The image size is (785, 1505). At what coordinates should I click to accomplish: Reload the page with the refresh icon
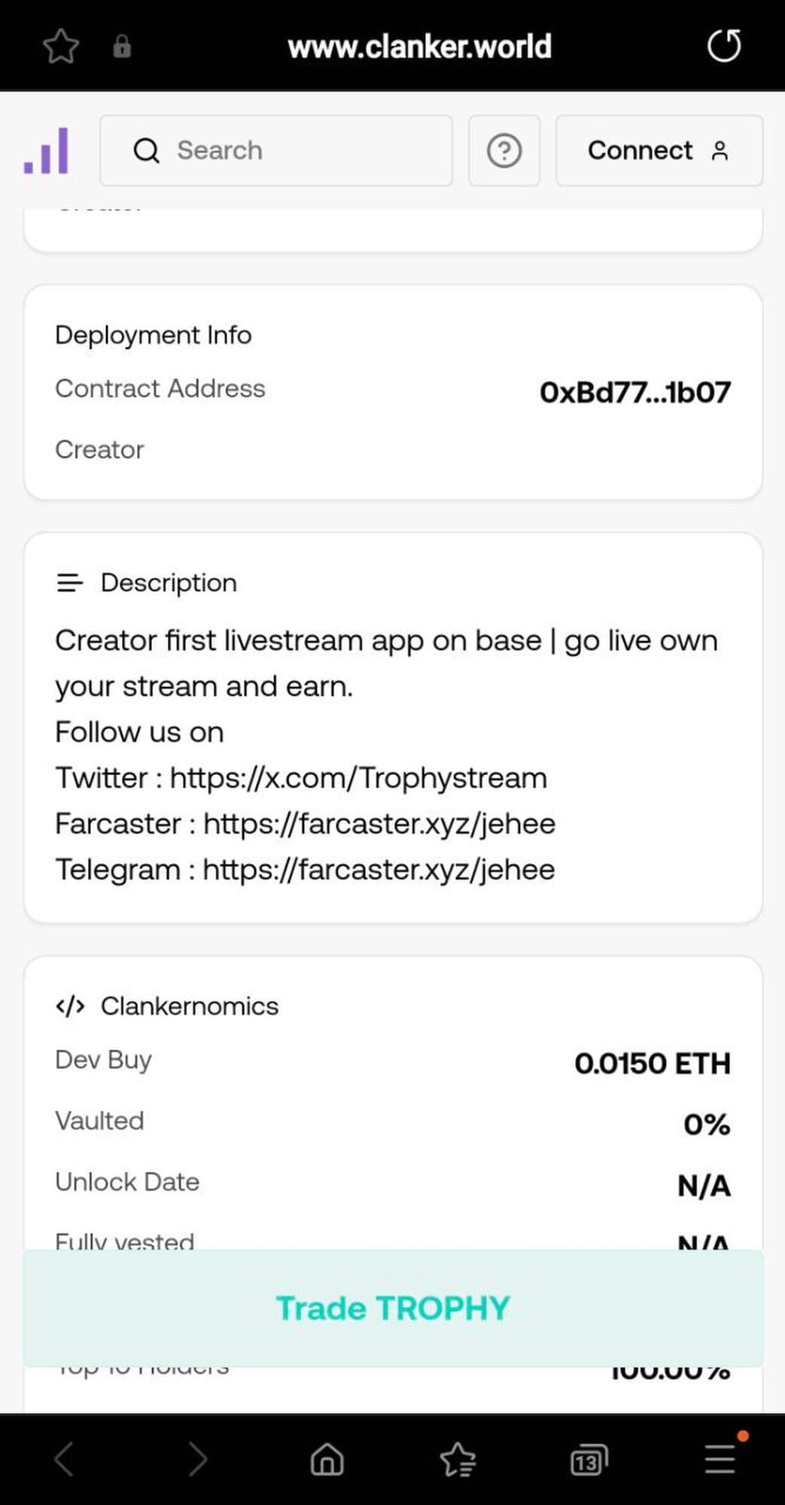point(724,46)
